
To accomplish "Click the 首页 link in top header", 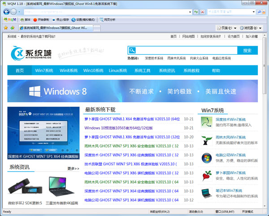I will pos(174,36).
